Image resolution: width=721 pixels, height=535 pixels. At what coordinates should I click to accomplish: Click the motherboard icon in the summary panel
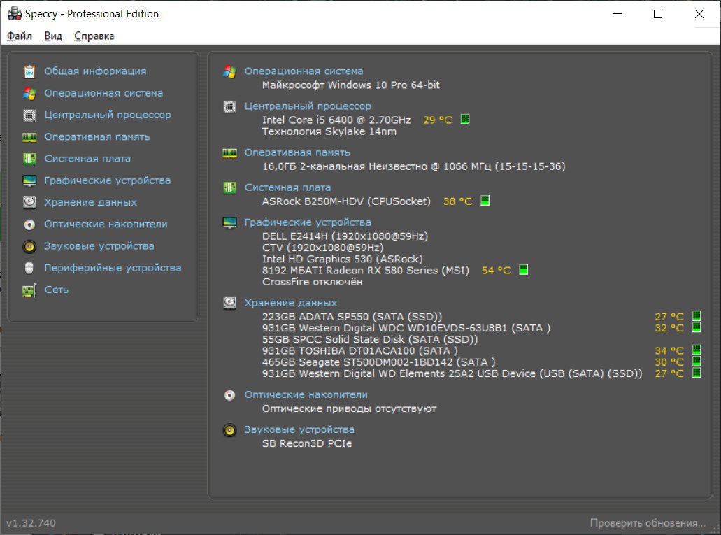coord(229,187)
